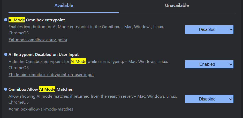The width and height of the screenshot is (243, 118).
Task: Click highlighted AI Mode in the first flag title
Action: (17, 20)
